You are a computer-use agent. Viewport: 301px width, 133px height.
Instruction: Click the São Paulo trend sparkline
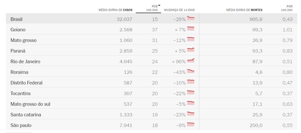click(x=191, y=124)
